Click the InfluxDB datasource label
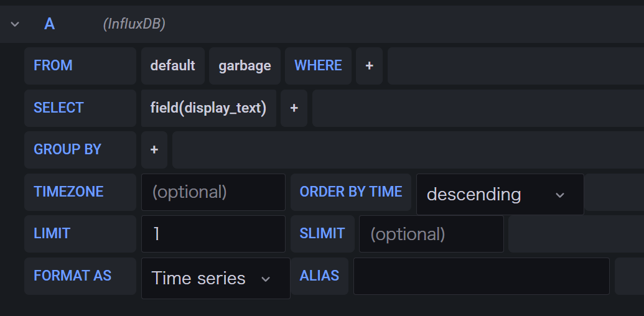The height and width of the screenshot is (316, 644). pos(134,24)
